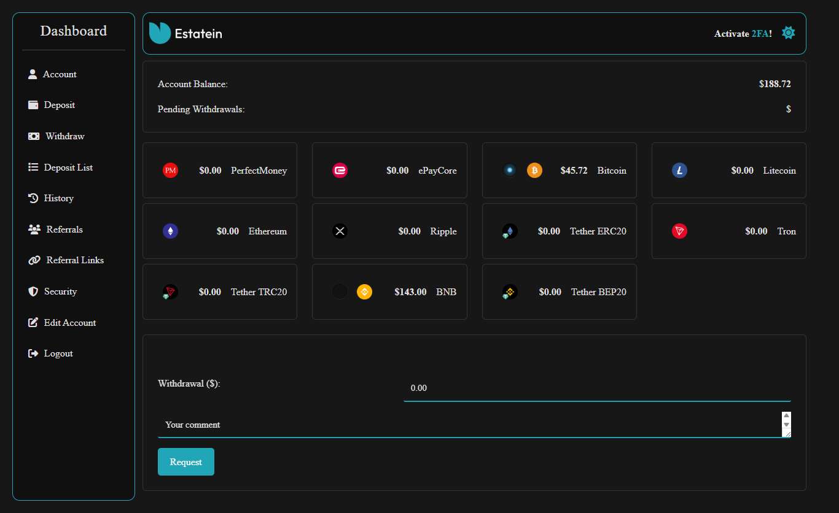Go to Deposit in the sidebar
Screen dimensions: 839x513
tap(60, 105)
